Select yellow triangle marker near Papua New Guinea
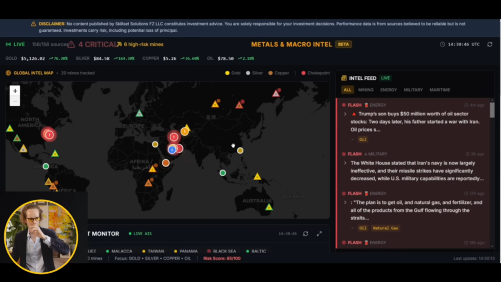This screenshot has height=282, width=501. 257,176
